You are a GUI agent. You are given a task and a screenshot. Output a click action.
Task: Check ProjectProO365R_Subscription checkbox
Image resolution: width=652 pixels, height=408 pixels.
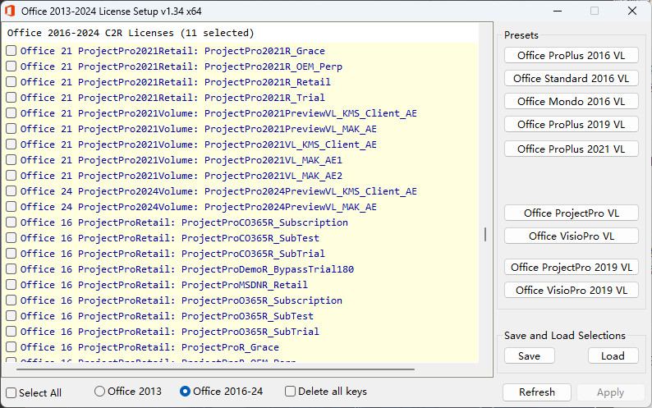coord(11,300)
